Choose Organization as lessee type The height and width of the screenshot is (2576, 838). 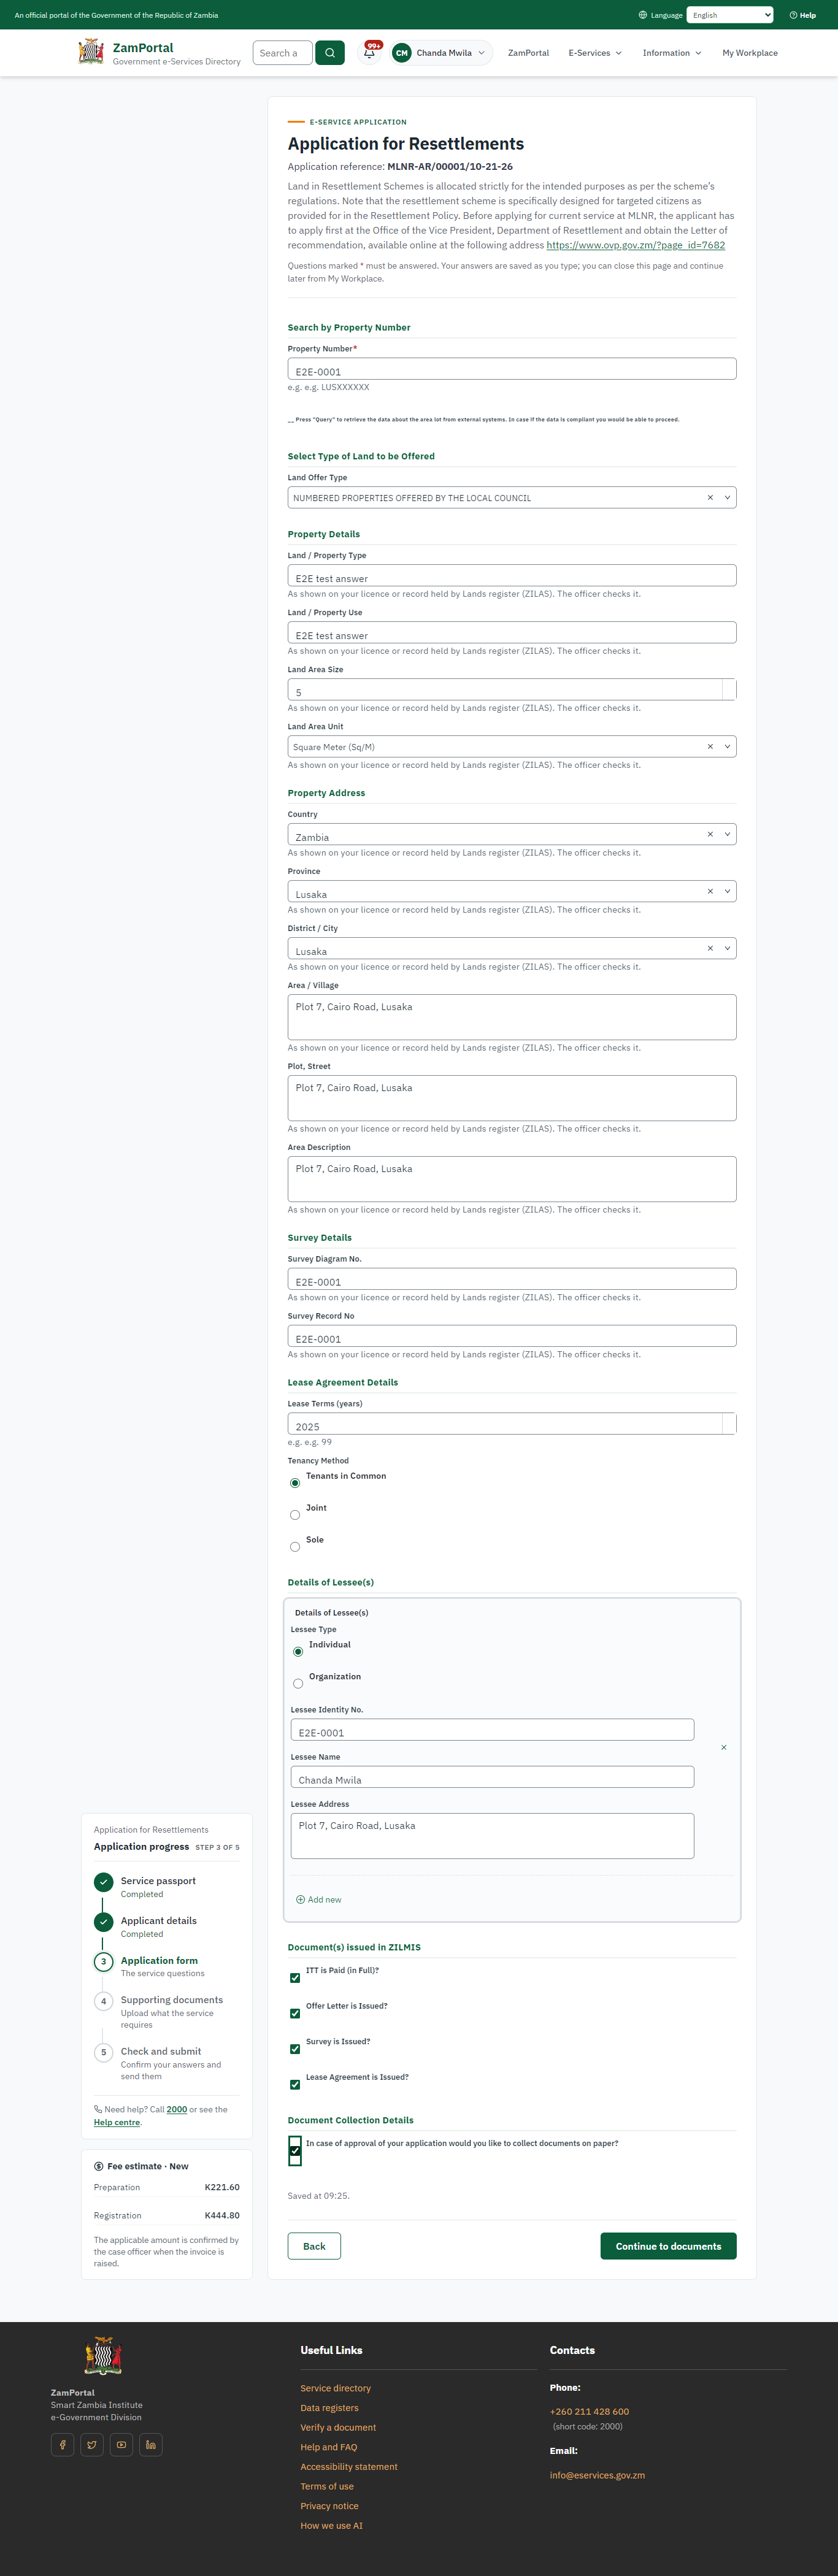(x=298, y=1684)
